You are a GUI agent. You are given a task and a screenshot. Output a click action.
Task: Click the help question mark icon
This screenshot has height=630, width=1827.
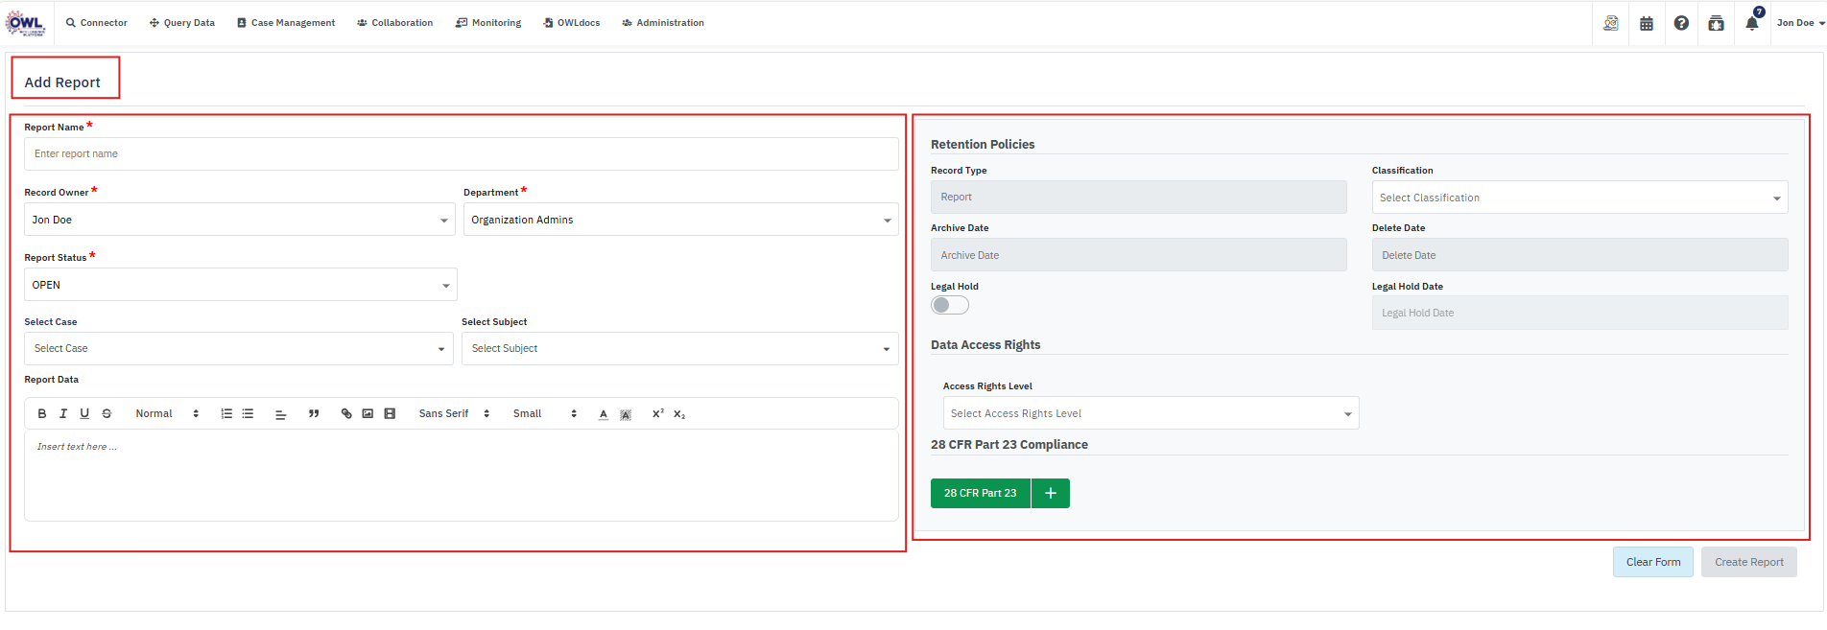[x=1681, y=23]
